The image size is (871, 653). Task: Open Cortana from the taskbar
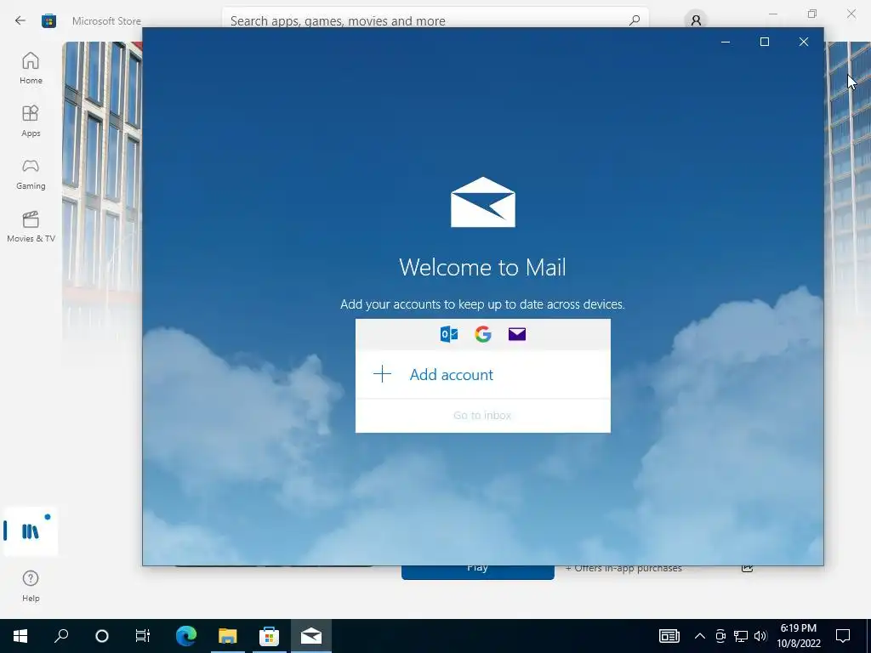pyautogui.click(x=102, y=636)
